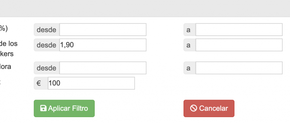
Task: Focus the "a" input in the "lora" row
Action: (239, 68)
